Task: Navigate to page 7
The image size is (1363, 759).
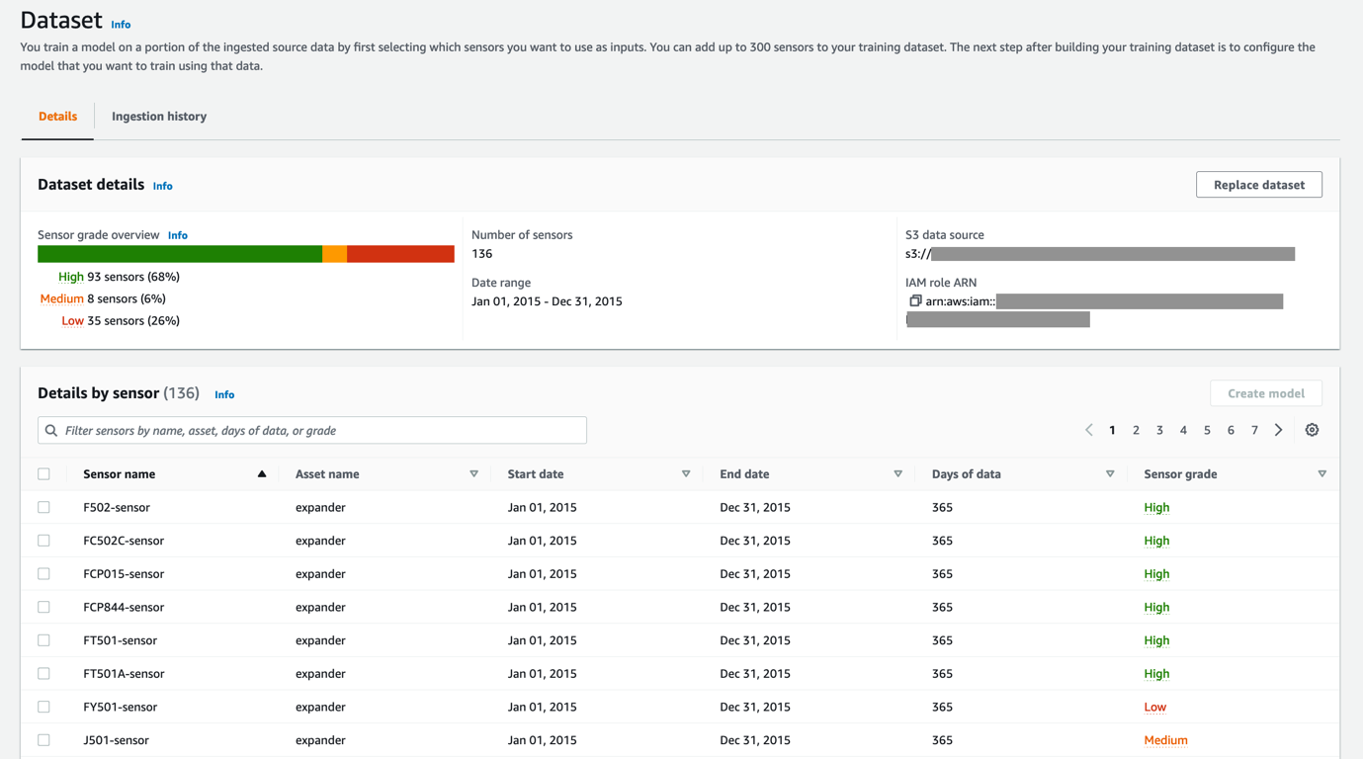Action: click(1254, 430)
